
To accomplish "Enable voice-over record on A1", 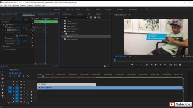I will pyautogui.click(x=31, y=91).
